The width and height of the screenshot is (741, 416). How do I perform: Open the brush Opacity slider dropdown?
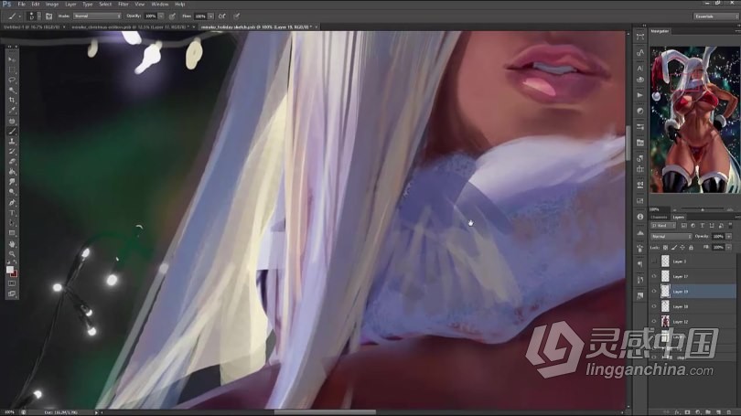tap(161, 16)
